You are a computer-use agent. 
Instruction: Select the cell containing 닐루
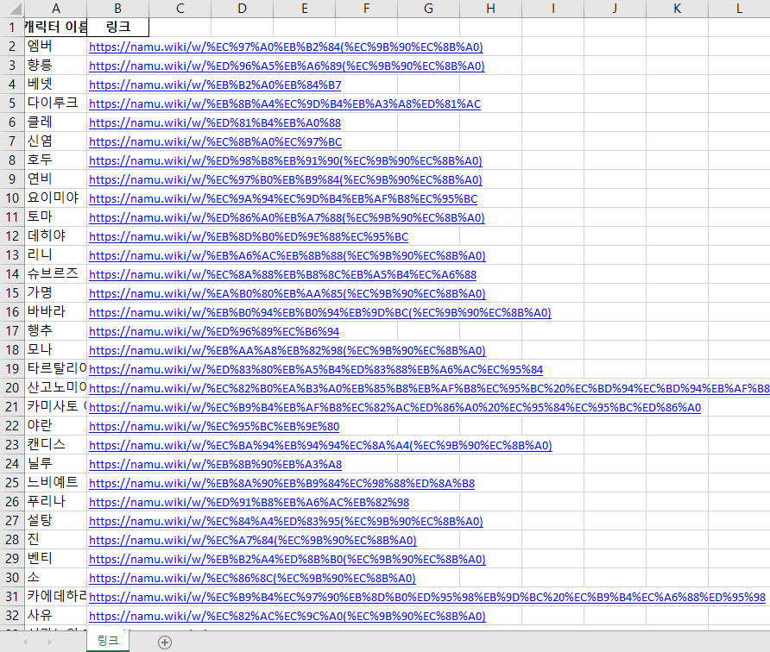click(56, 464)
